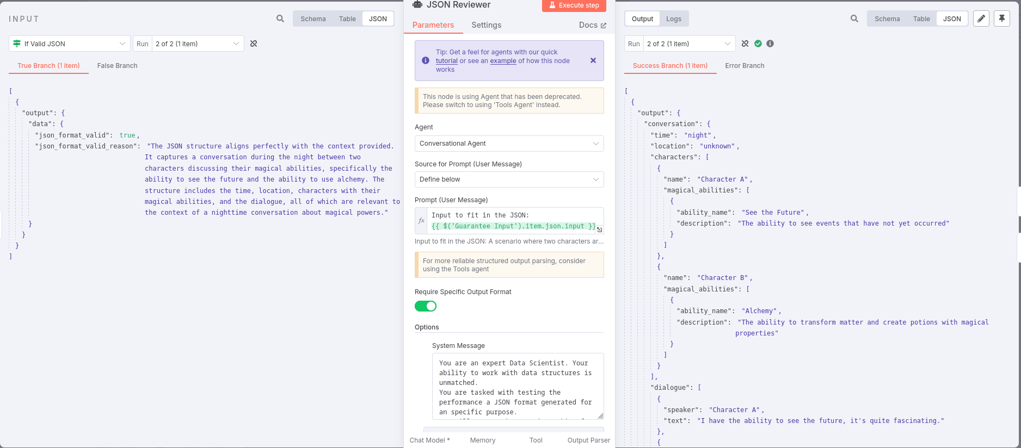Open the Parameters tab

click(433, 25)
